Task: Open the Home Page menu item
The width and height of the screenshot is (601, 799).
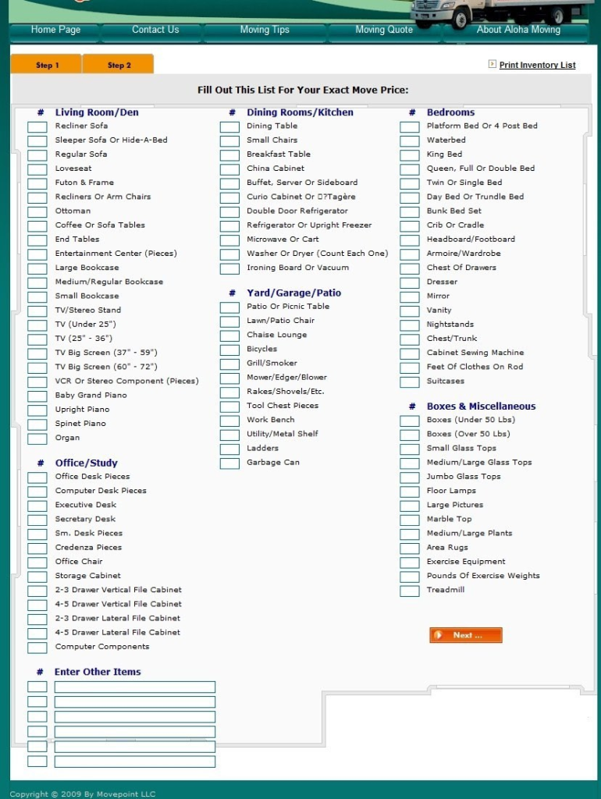Action: click(x=55, y=30)
